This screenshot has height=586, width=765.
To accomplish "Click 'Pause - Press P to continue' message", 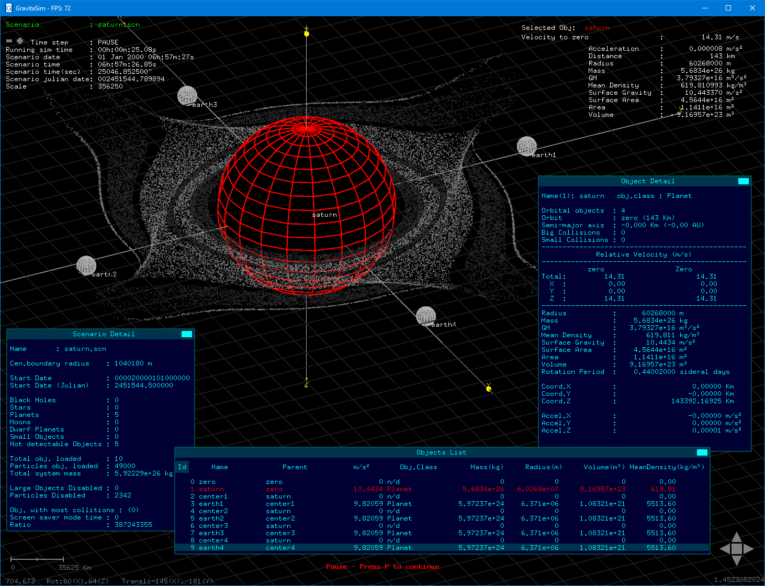I will [x=383, y=567].
